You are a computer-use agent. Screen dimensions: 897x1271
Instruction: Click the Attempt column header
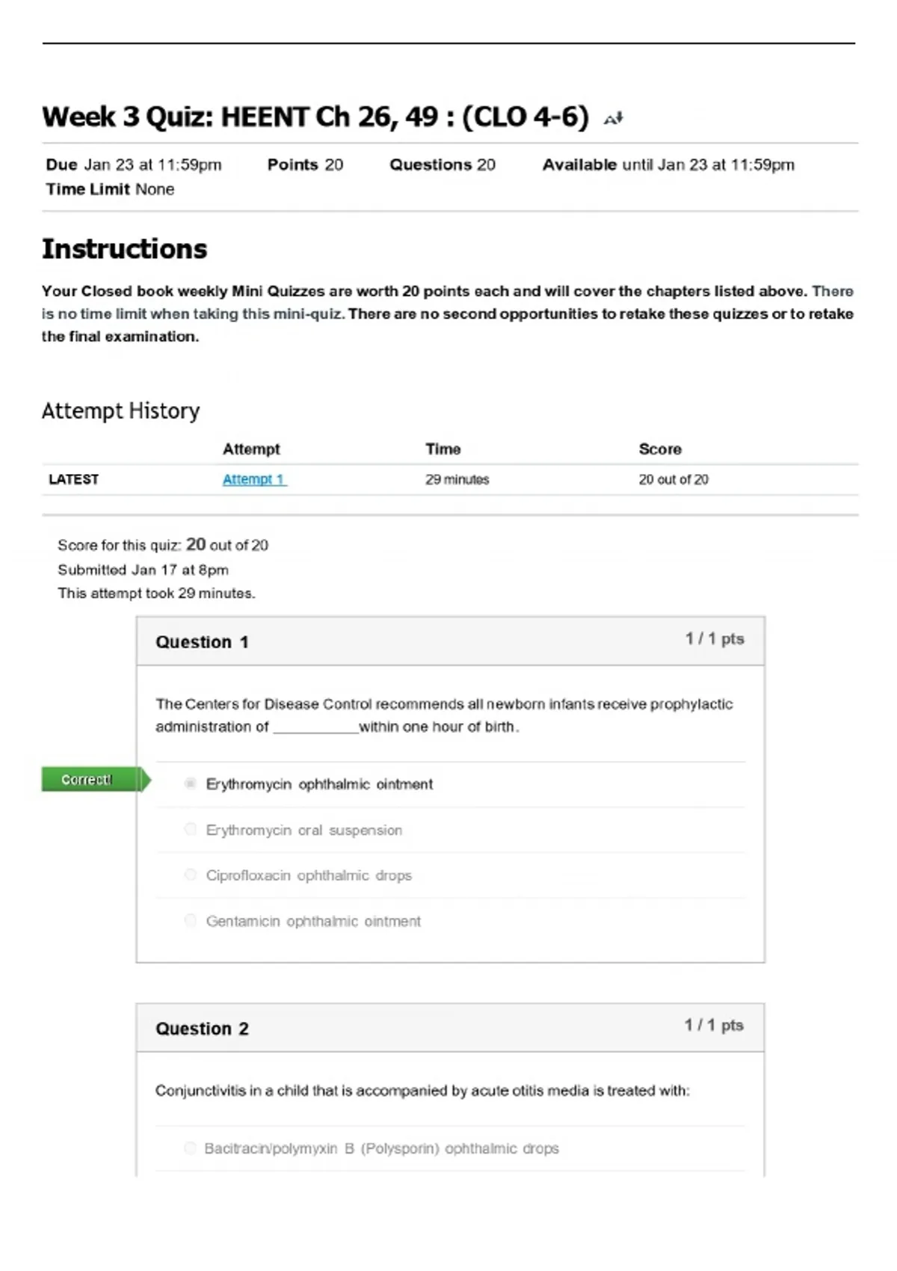(251, 449)
